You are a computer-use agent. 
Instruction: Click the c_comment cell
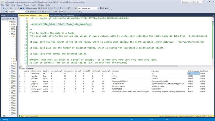point(35,91)
